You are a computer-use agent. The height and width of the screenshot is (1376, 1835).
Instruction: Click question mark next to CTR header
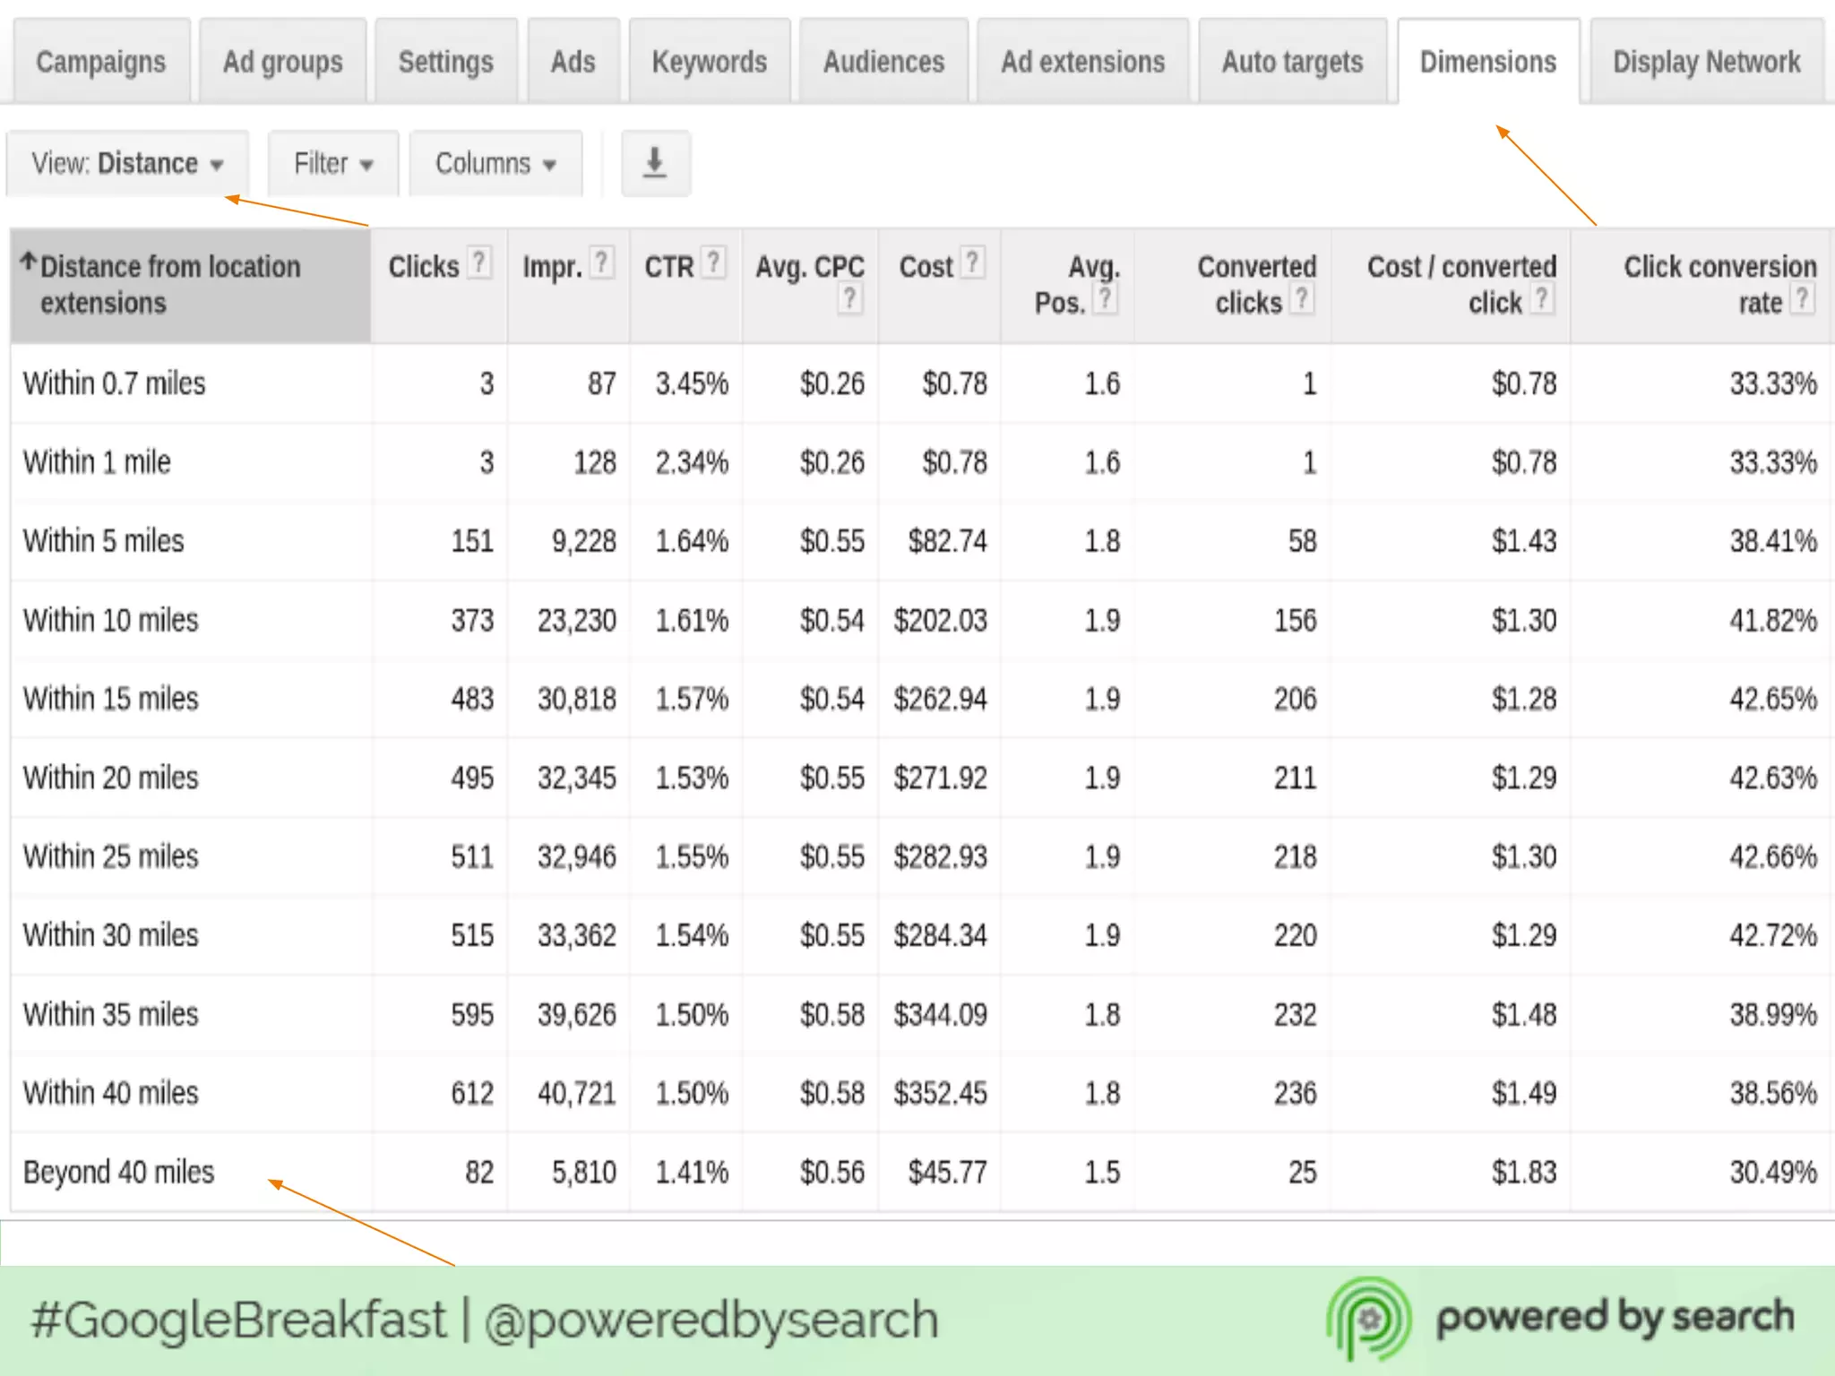713,262
